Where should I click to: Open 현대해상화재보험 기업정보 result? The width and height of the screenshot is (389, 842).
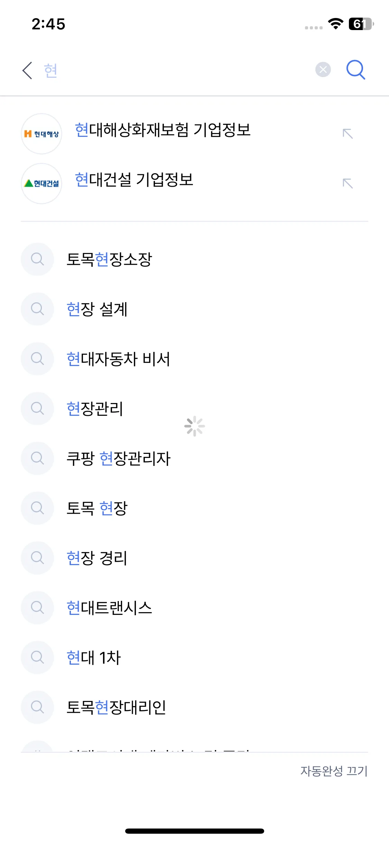pos(163,130)
